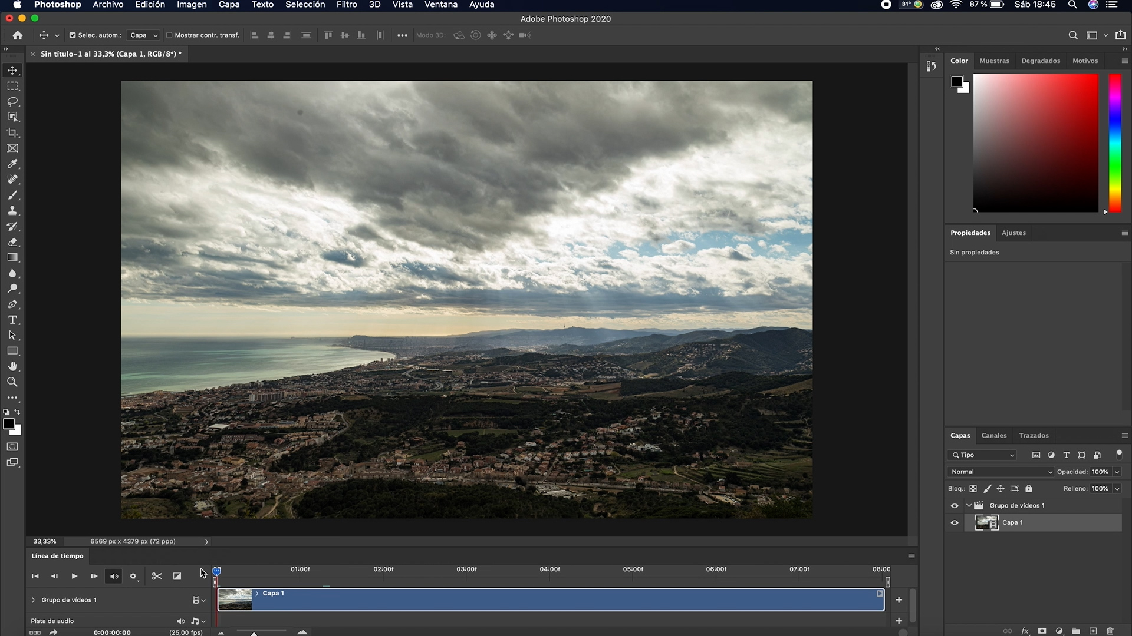Select the Move tool
This screenshot has height=636, width=1132.
click(12, 70)
